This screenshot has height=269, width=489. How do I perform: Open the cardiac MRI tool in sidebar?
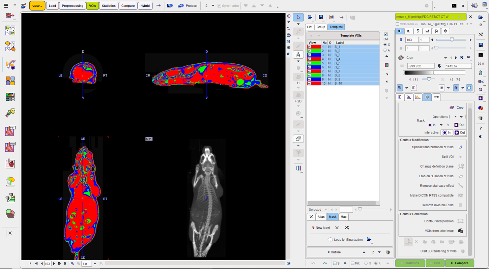click(10, 147)
